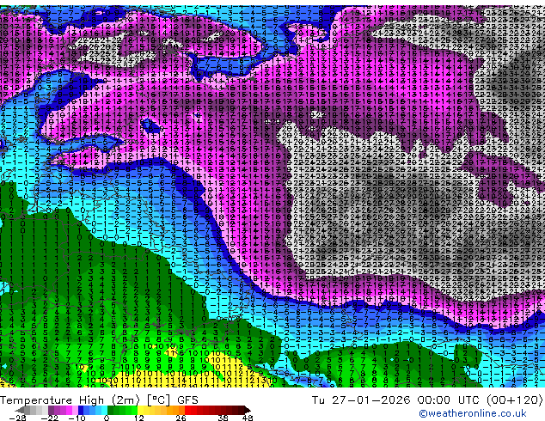Click the 0 label on the color scale
This screenshot has width=545, height=421.
click(x=107, y=418)
